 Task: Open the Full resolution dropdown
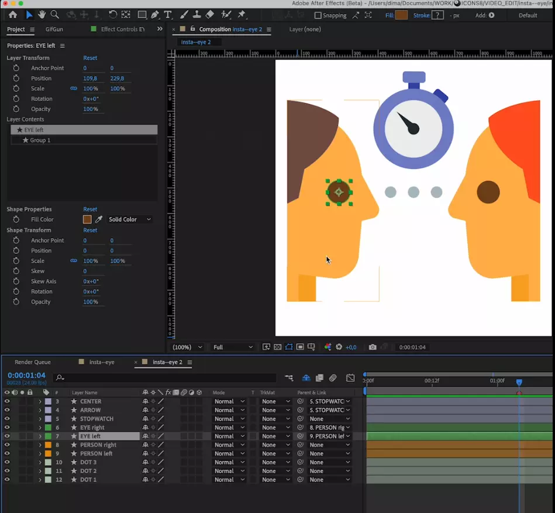(233, 347)
